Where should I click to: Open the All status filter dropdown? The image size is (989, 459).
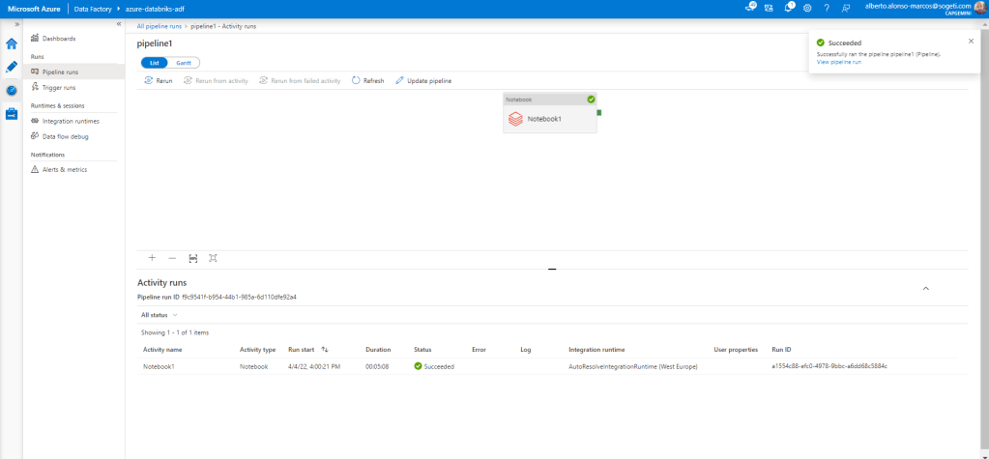[160, 315]
